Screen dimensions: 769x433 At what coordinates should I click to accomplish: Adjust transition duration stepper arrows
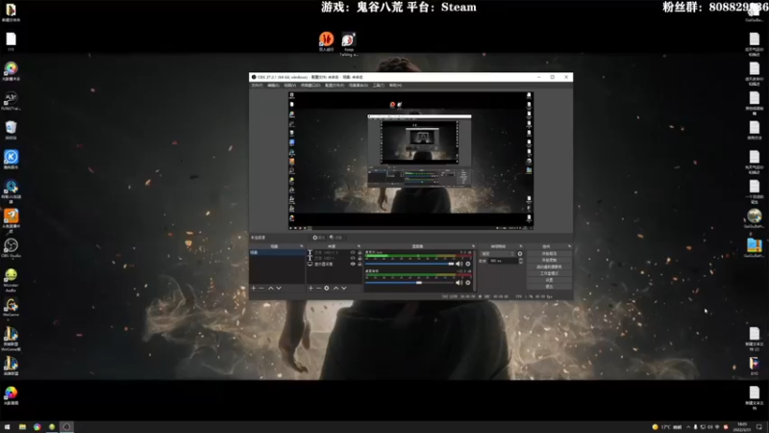pos(520,261)
